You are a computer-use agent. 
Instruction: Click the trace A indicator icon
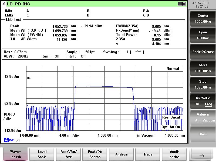(x=6, y=140)
